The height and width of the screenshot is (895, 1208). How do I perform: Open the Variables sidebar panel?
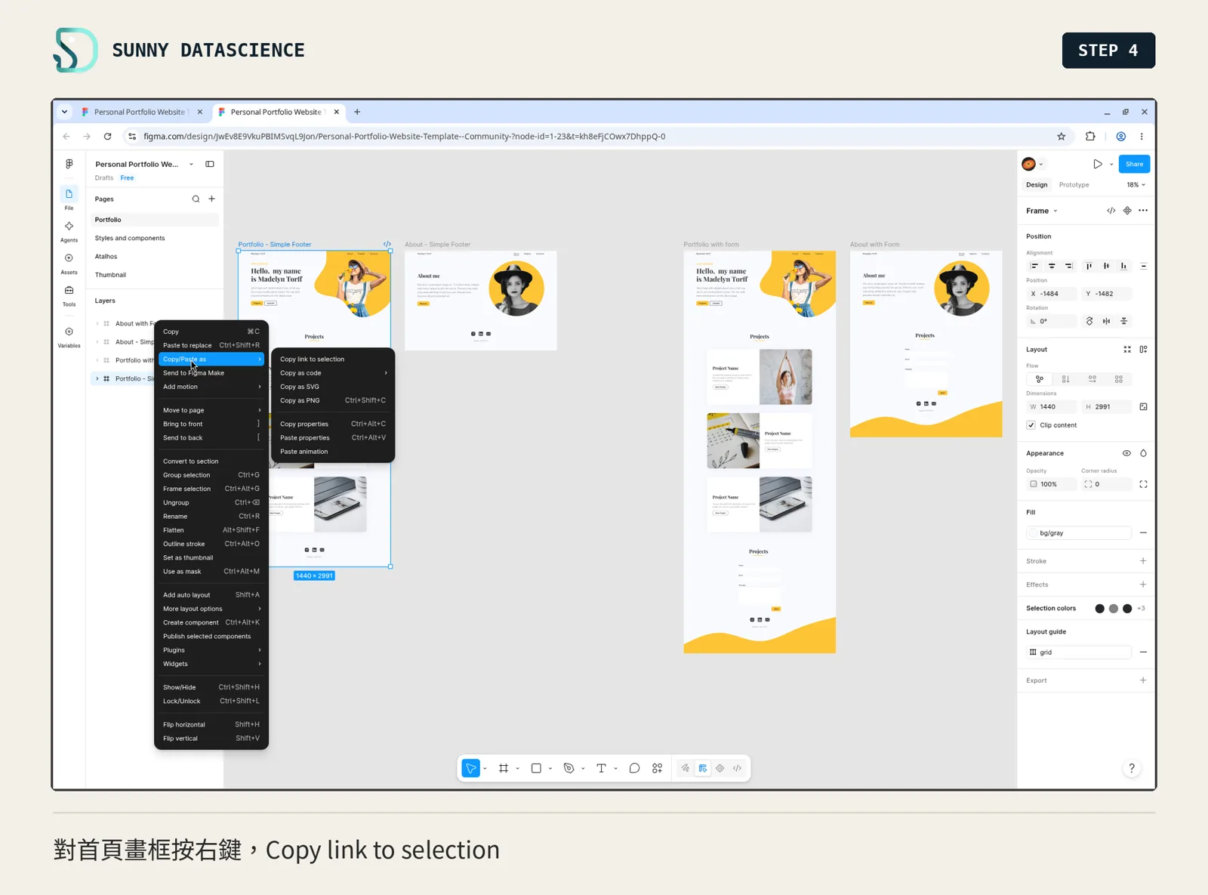(x=69, y=337)
